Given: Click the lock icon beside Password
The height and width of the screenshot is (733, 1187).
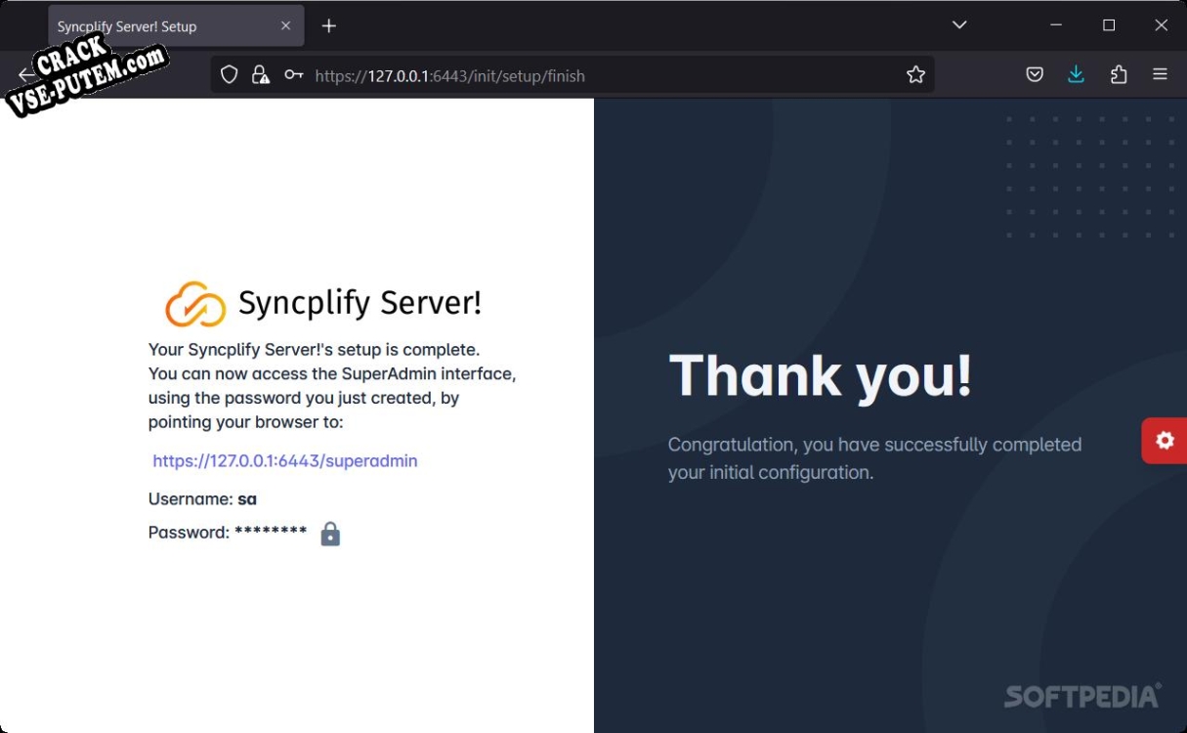Looking at the screenshot, I should click(330, 534).
